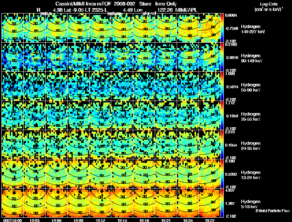Select the color bar for Hydrogen 55-90 keV
The width and height of the screenshot is (292, 222).
click(222, 86)
